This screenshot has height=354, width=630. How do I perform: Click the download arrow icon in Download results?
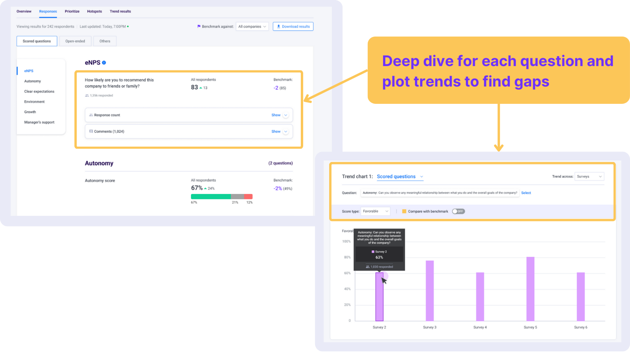pyautogui.click(x=279, y=26)
